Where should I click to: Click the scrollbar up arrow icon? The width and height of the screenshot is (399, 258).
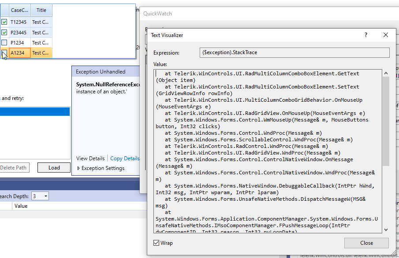pos(385,73)
